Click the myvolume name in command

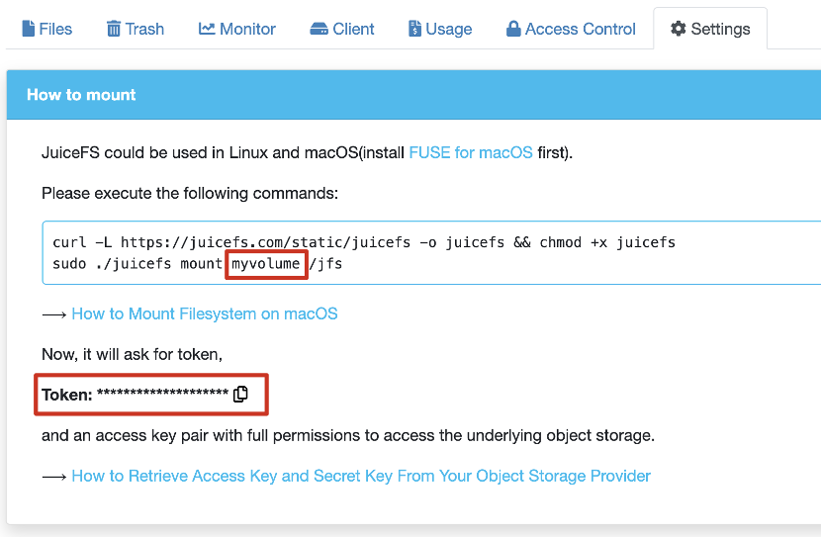(266, 264)
